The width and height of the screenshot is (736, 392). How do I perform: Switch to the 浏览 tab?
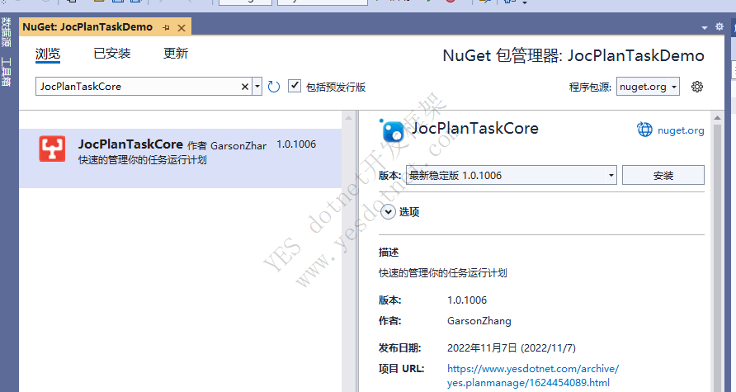(x=48, y=54)
